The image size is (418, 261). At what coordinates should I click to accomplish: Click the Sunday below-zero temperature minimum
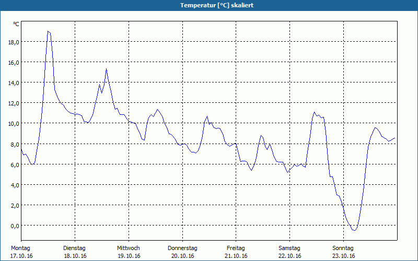354,230
